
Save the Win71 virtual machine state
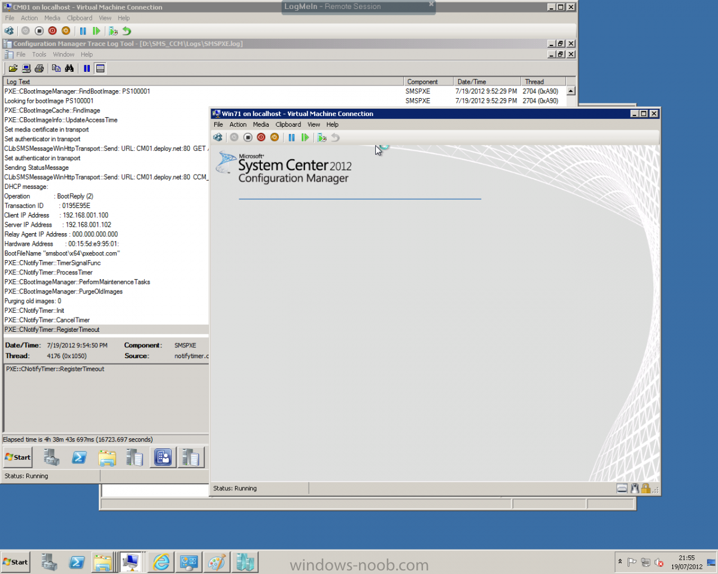click(274, 138)
